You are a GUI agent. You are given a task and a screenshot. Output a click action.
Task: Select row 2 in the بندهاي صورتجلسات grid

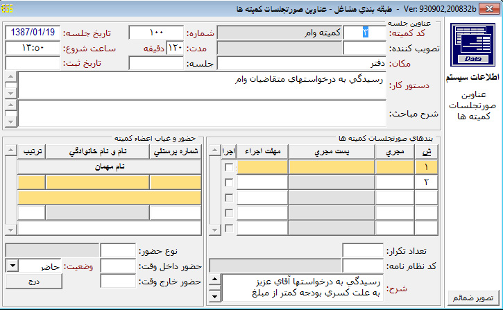point(427,182)
